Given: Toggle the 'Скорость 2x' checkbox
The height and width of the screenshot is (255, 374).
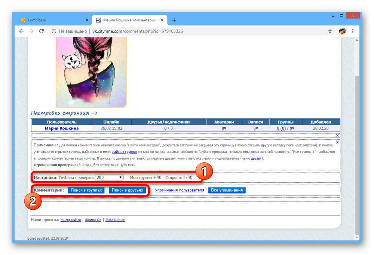Looking at the screenshot, I should pyautogui.click(x=190, y=177).
